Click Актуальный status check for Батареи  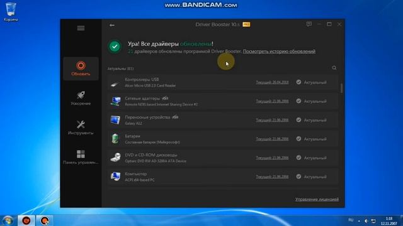pos(298,139)
